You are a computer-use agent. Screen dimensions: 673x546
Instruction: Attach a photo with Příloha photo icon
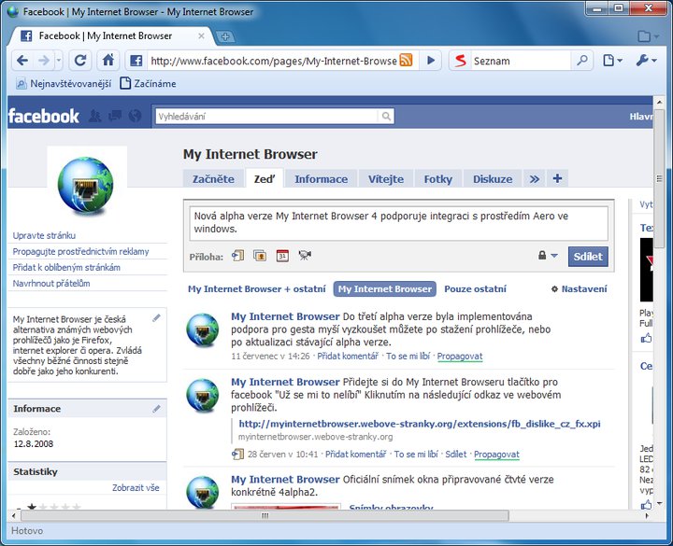click(x=260, y=256)
